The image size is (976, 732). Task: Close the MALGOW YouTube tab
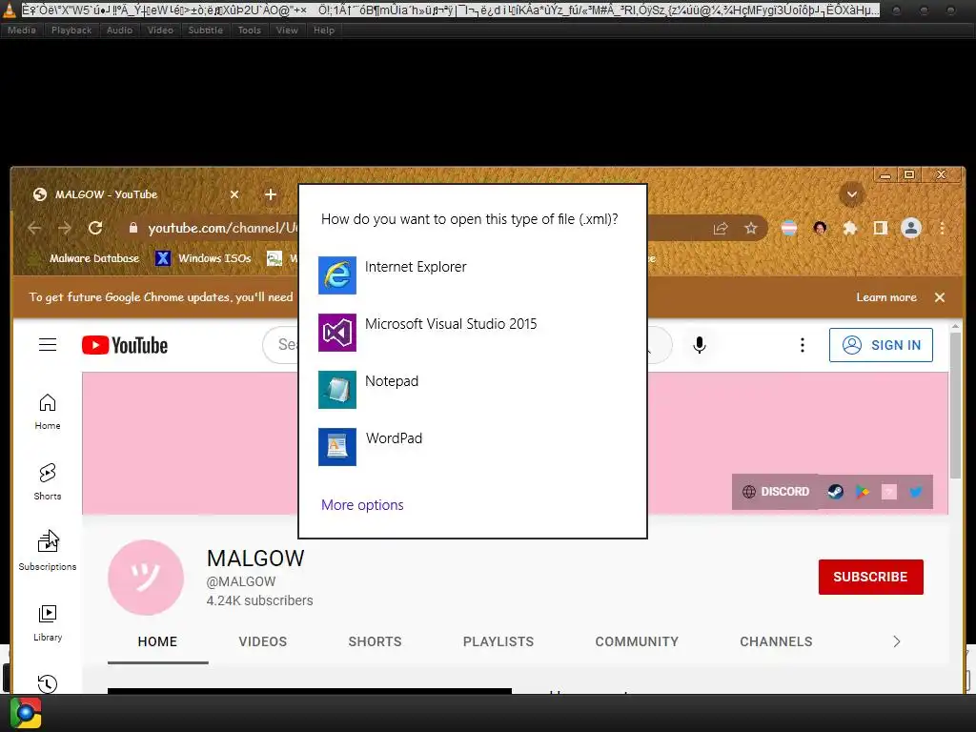pyautogui.click(x=234, y=194)
